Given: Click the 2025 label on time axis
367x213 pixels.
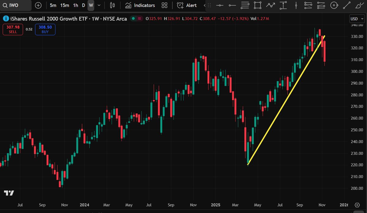Looking at the screenshot, I should point(215,205).
